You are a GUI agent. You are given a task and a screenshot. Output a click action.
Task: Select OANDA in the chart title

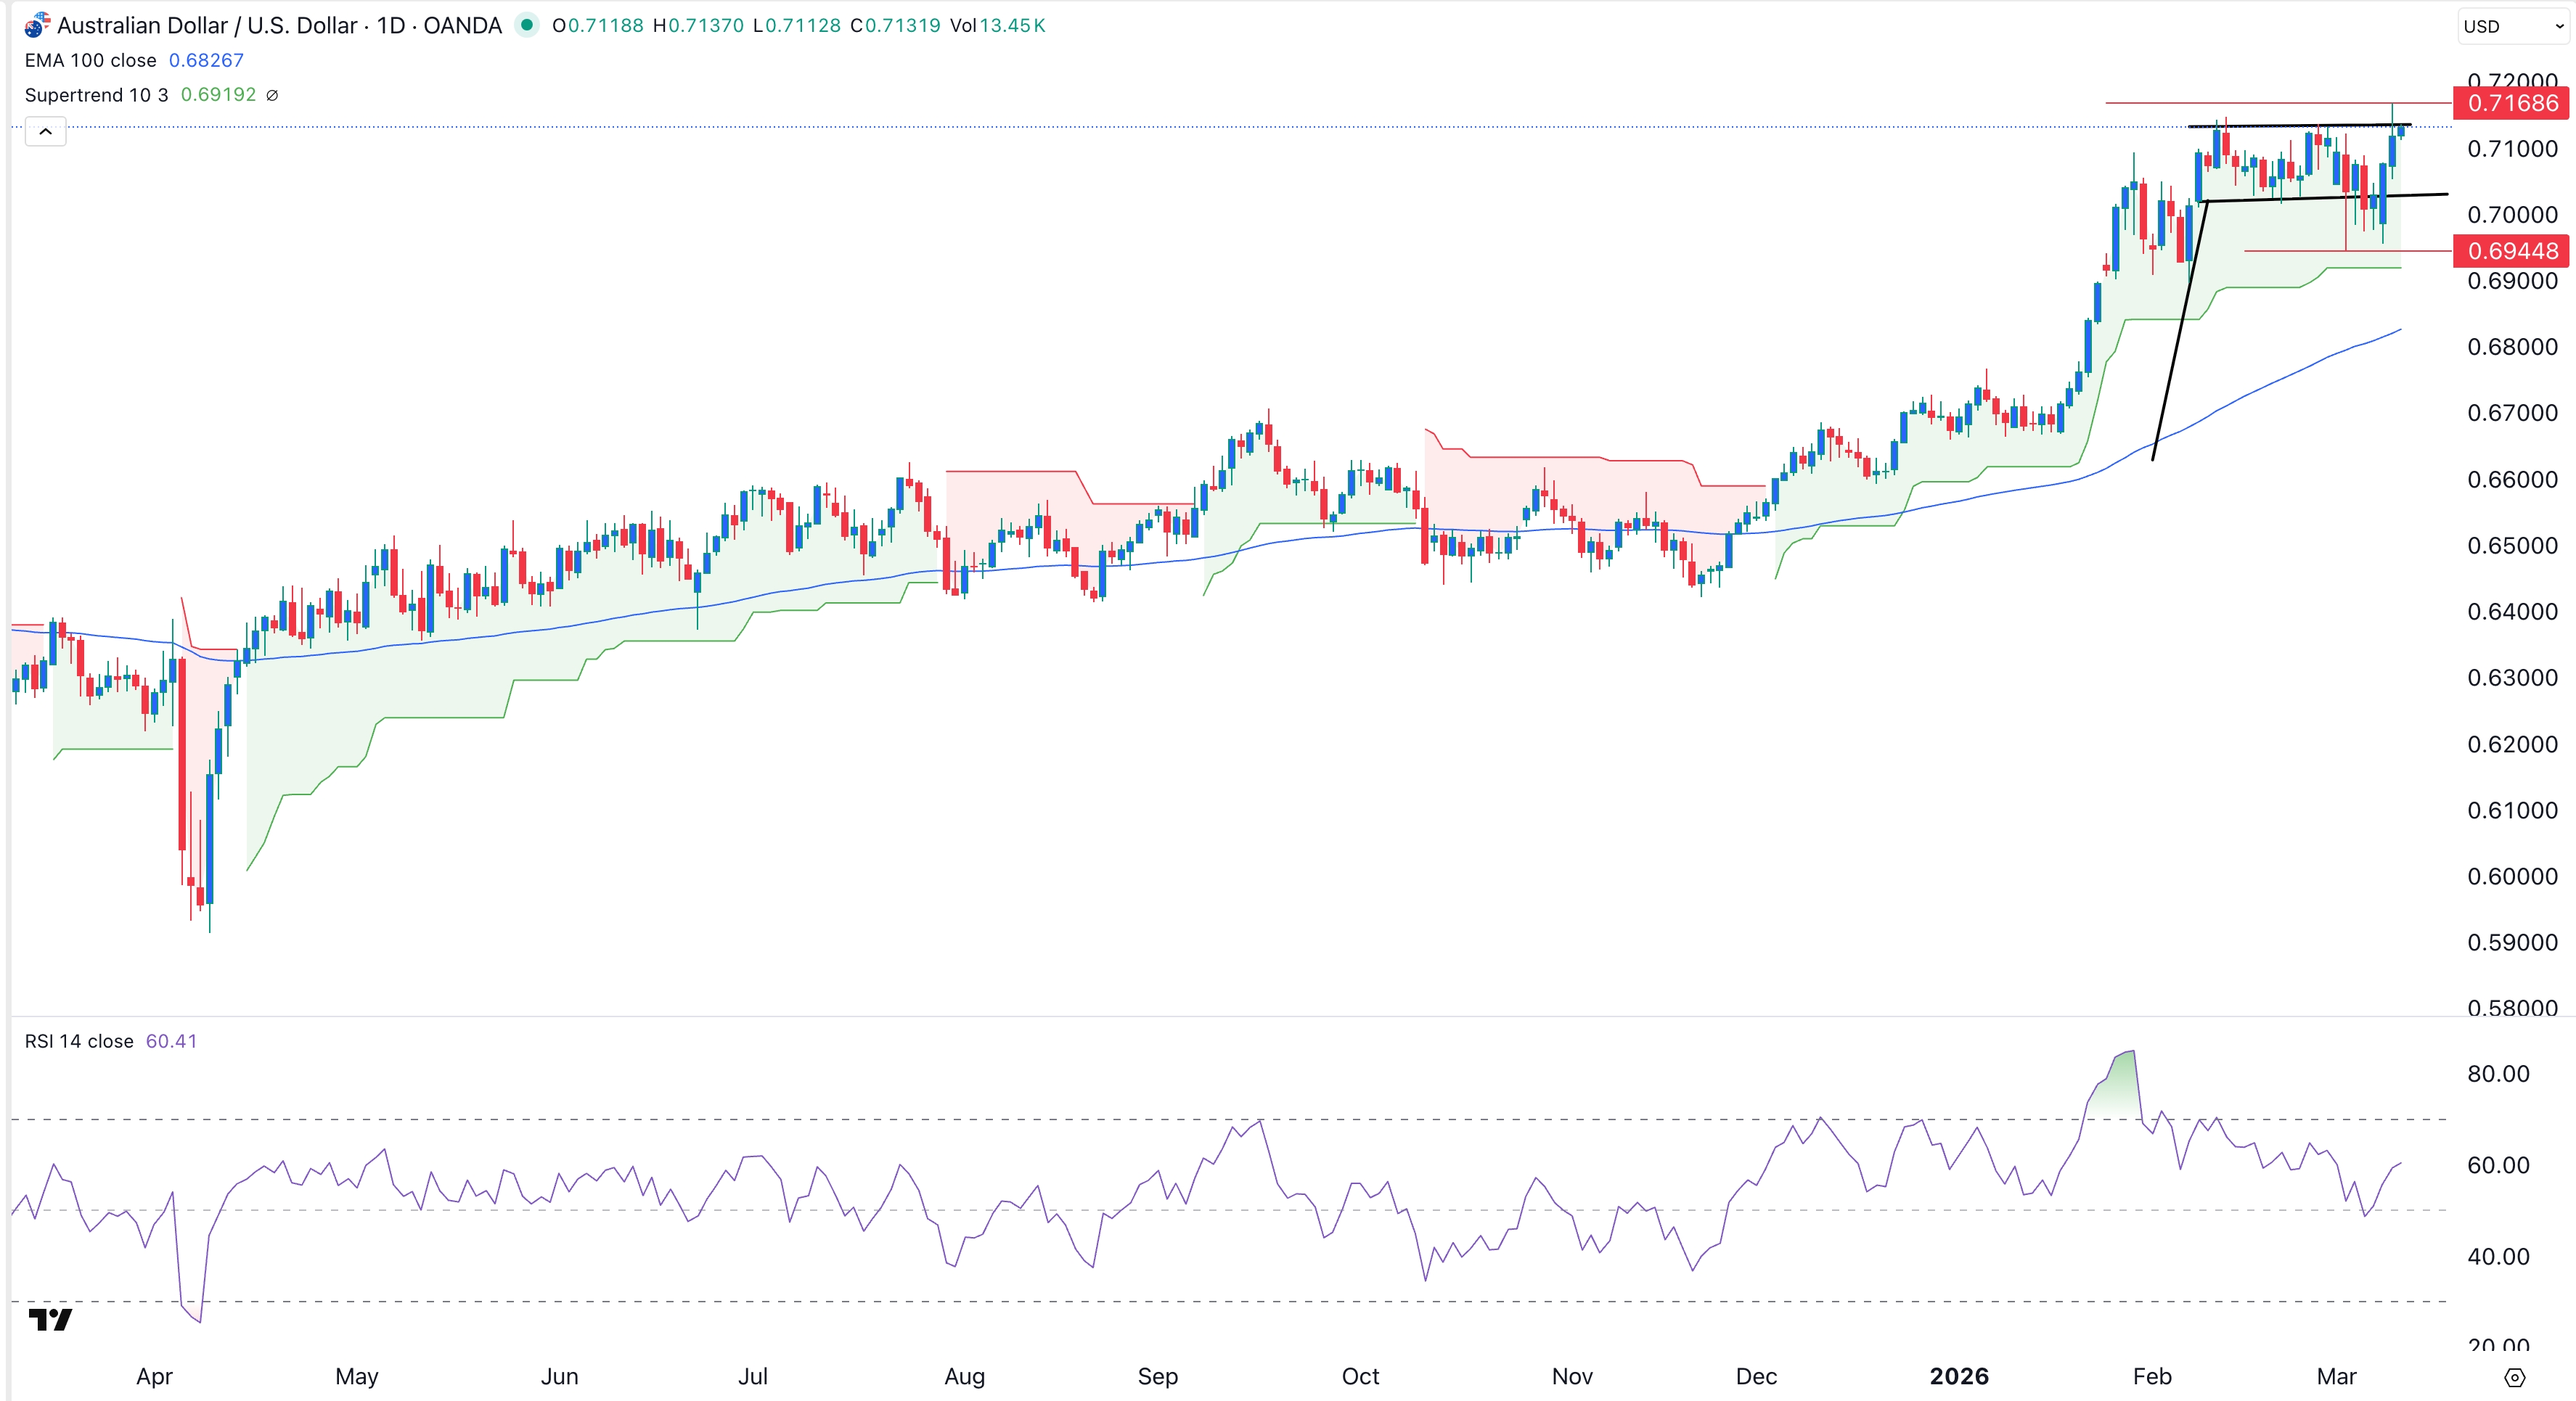462,25
